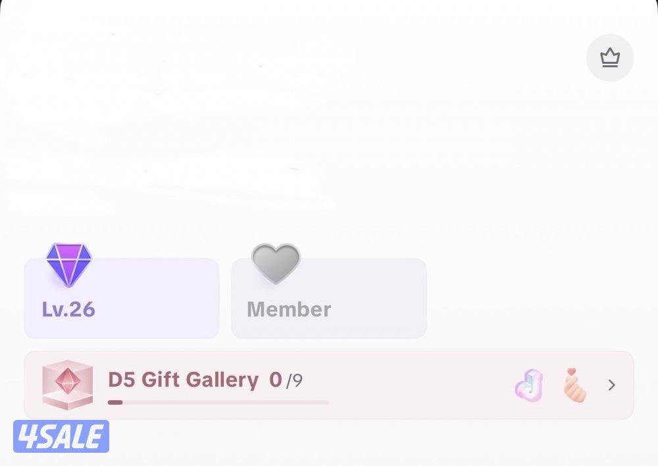
Task: Click the round gray crown button
Action: tap(610, 58)
